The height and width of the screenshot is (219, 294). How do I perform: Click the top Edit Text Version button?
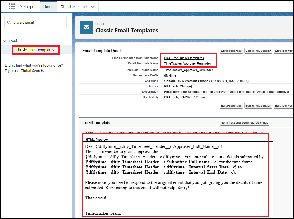[x=283, y=51]
